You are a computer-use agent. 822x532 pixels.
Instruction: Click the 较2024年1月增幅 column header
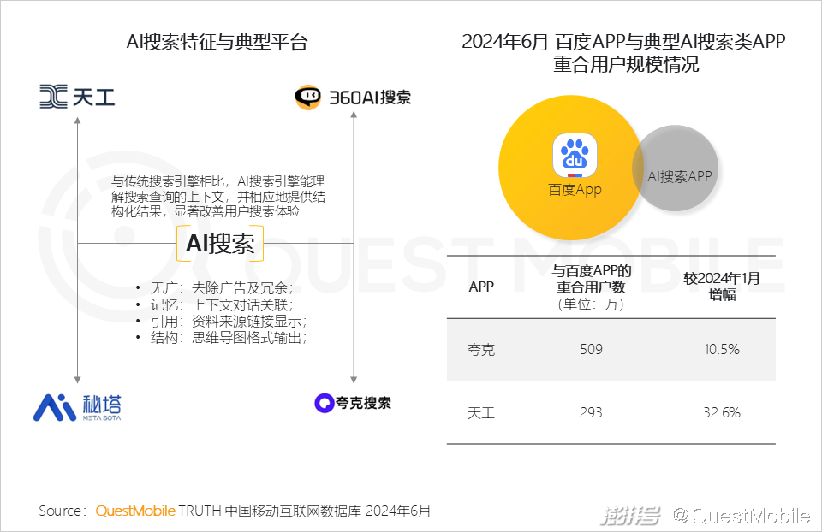click(x=721, y=287)
